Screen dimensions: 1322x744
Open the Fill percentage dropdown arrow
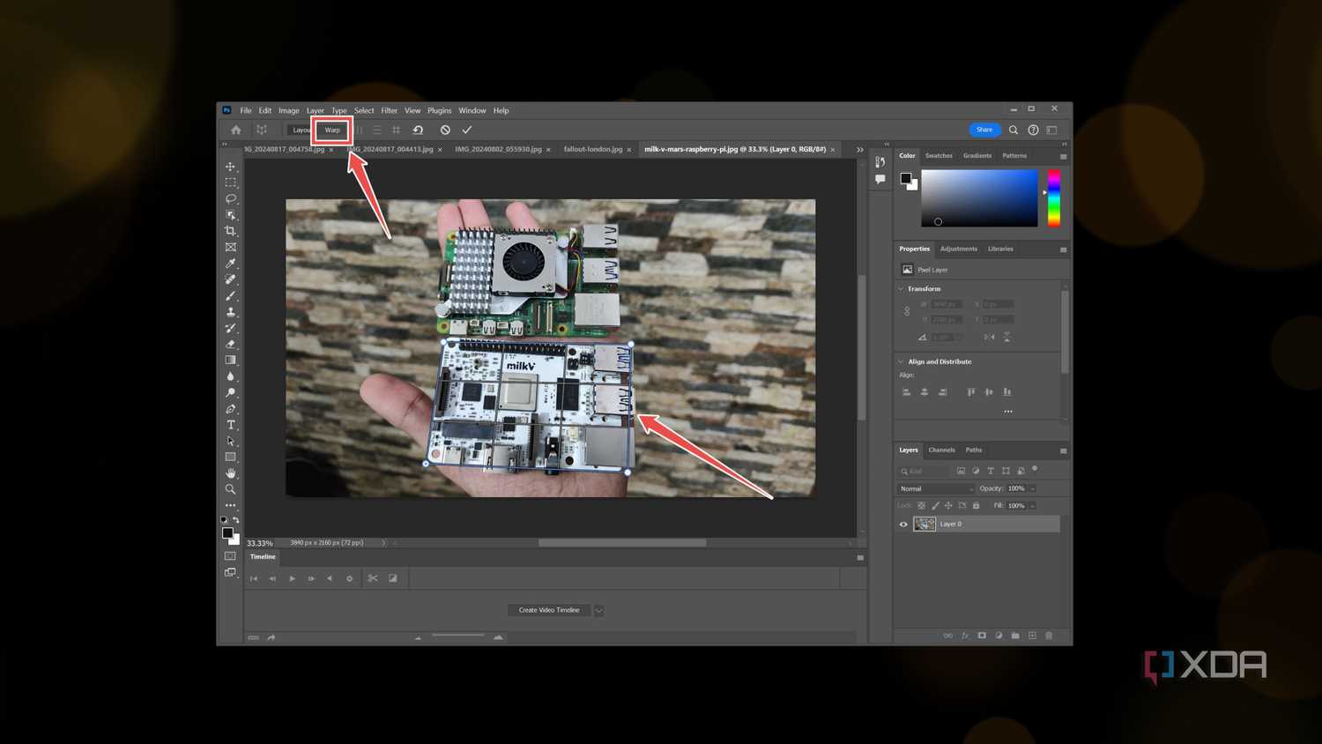pos(1033,506)
